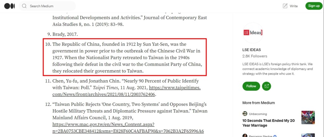This screenshot has width=324, height=137.
Task: Click the Write pencil icon
Action: click(285, 6)
